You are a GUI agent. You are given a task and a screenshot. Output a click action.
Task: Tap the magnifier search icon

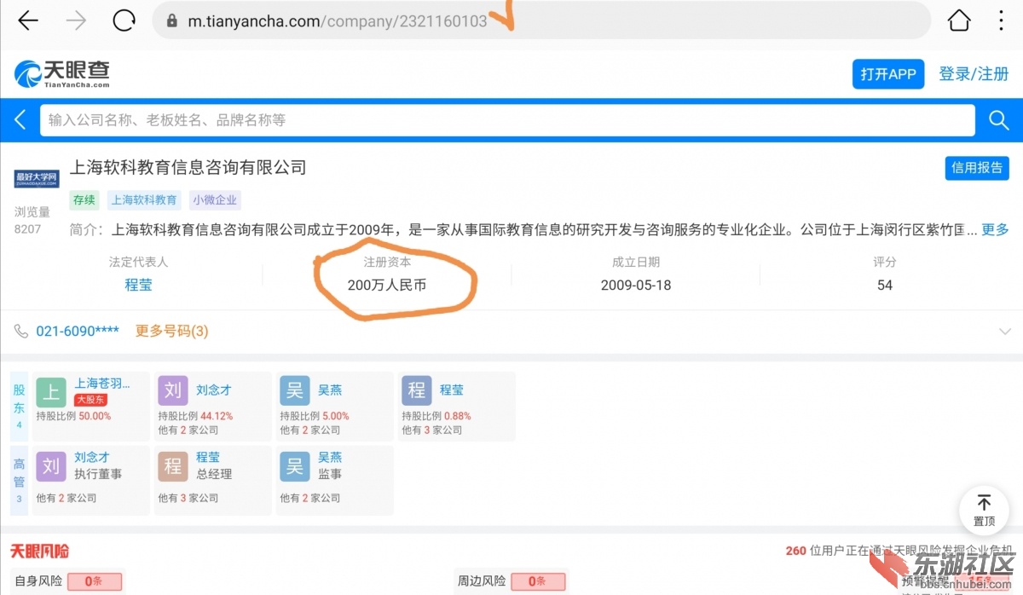tap(999, 120)
